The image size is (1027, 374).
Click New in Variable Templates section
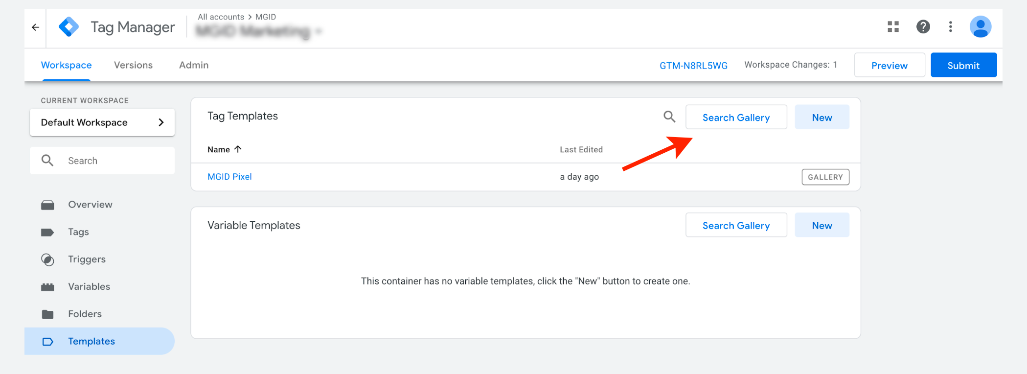click(822, 225)
